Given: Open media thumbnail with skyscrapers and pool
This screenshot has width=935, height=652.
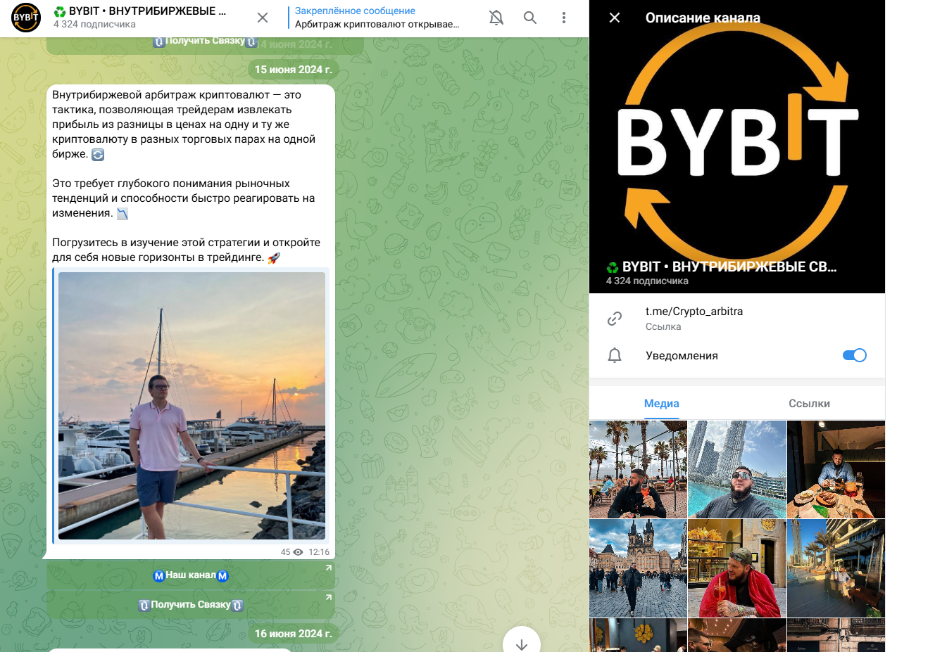Looking at the screenshot, I should tap(737, 469).
